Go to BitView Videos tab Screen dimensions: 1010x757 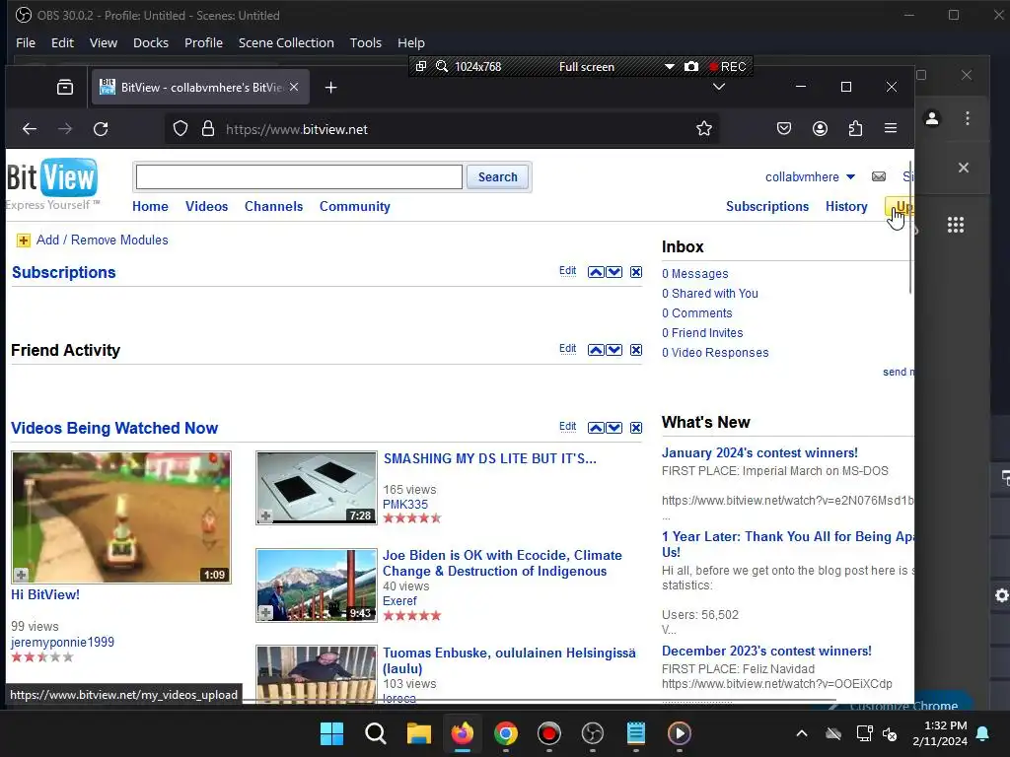click(x=207, y=206)
